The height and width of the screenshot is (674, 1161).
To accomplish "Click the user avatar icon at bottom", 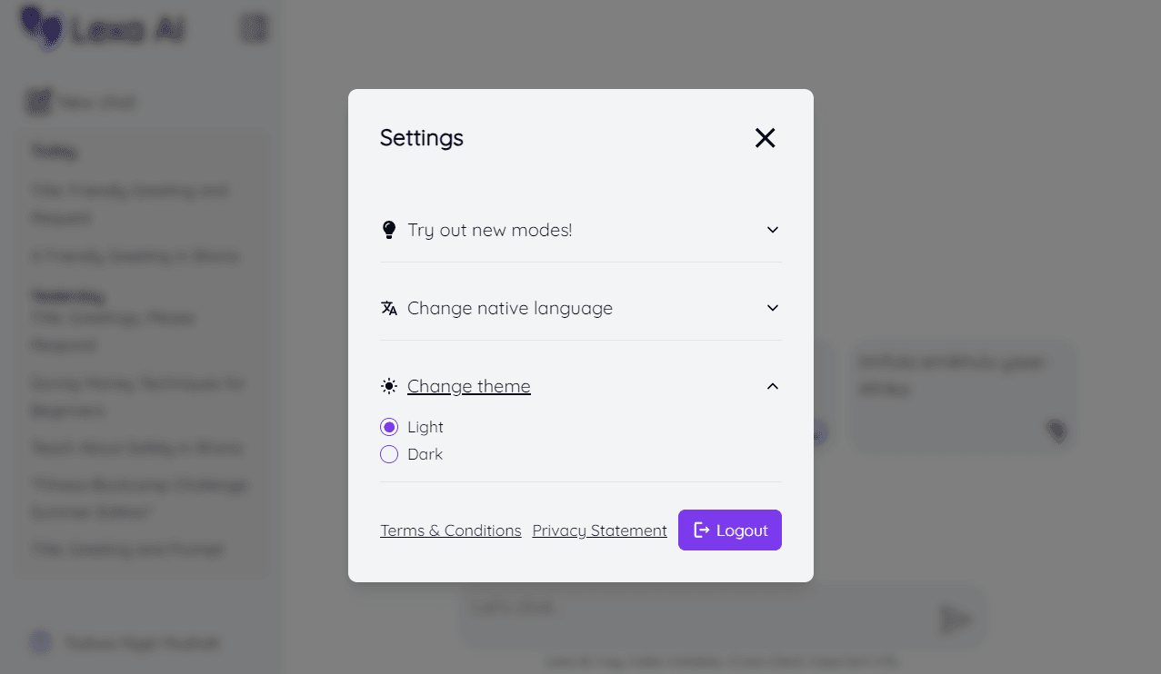I will click(41, 642).
